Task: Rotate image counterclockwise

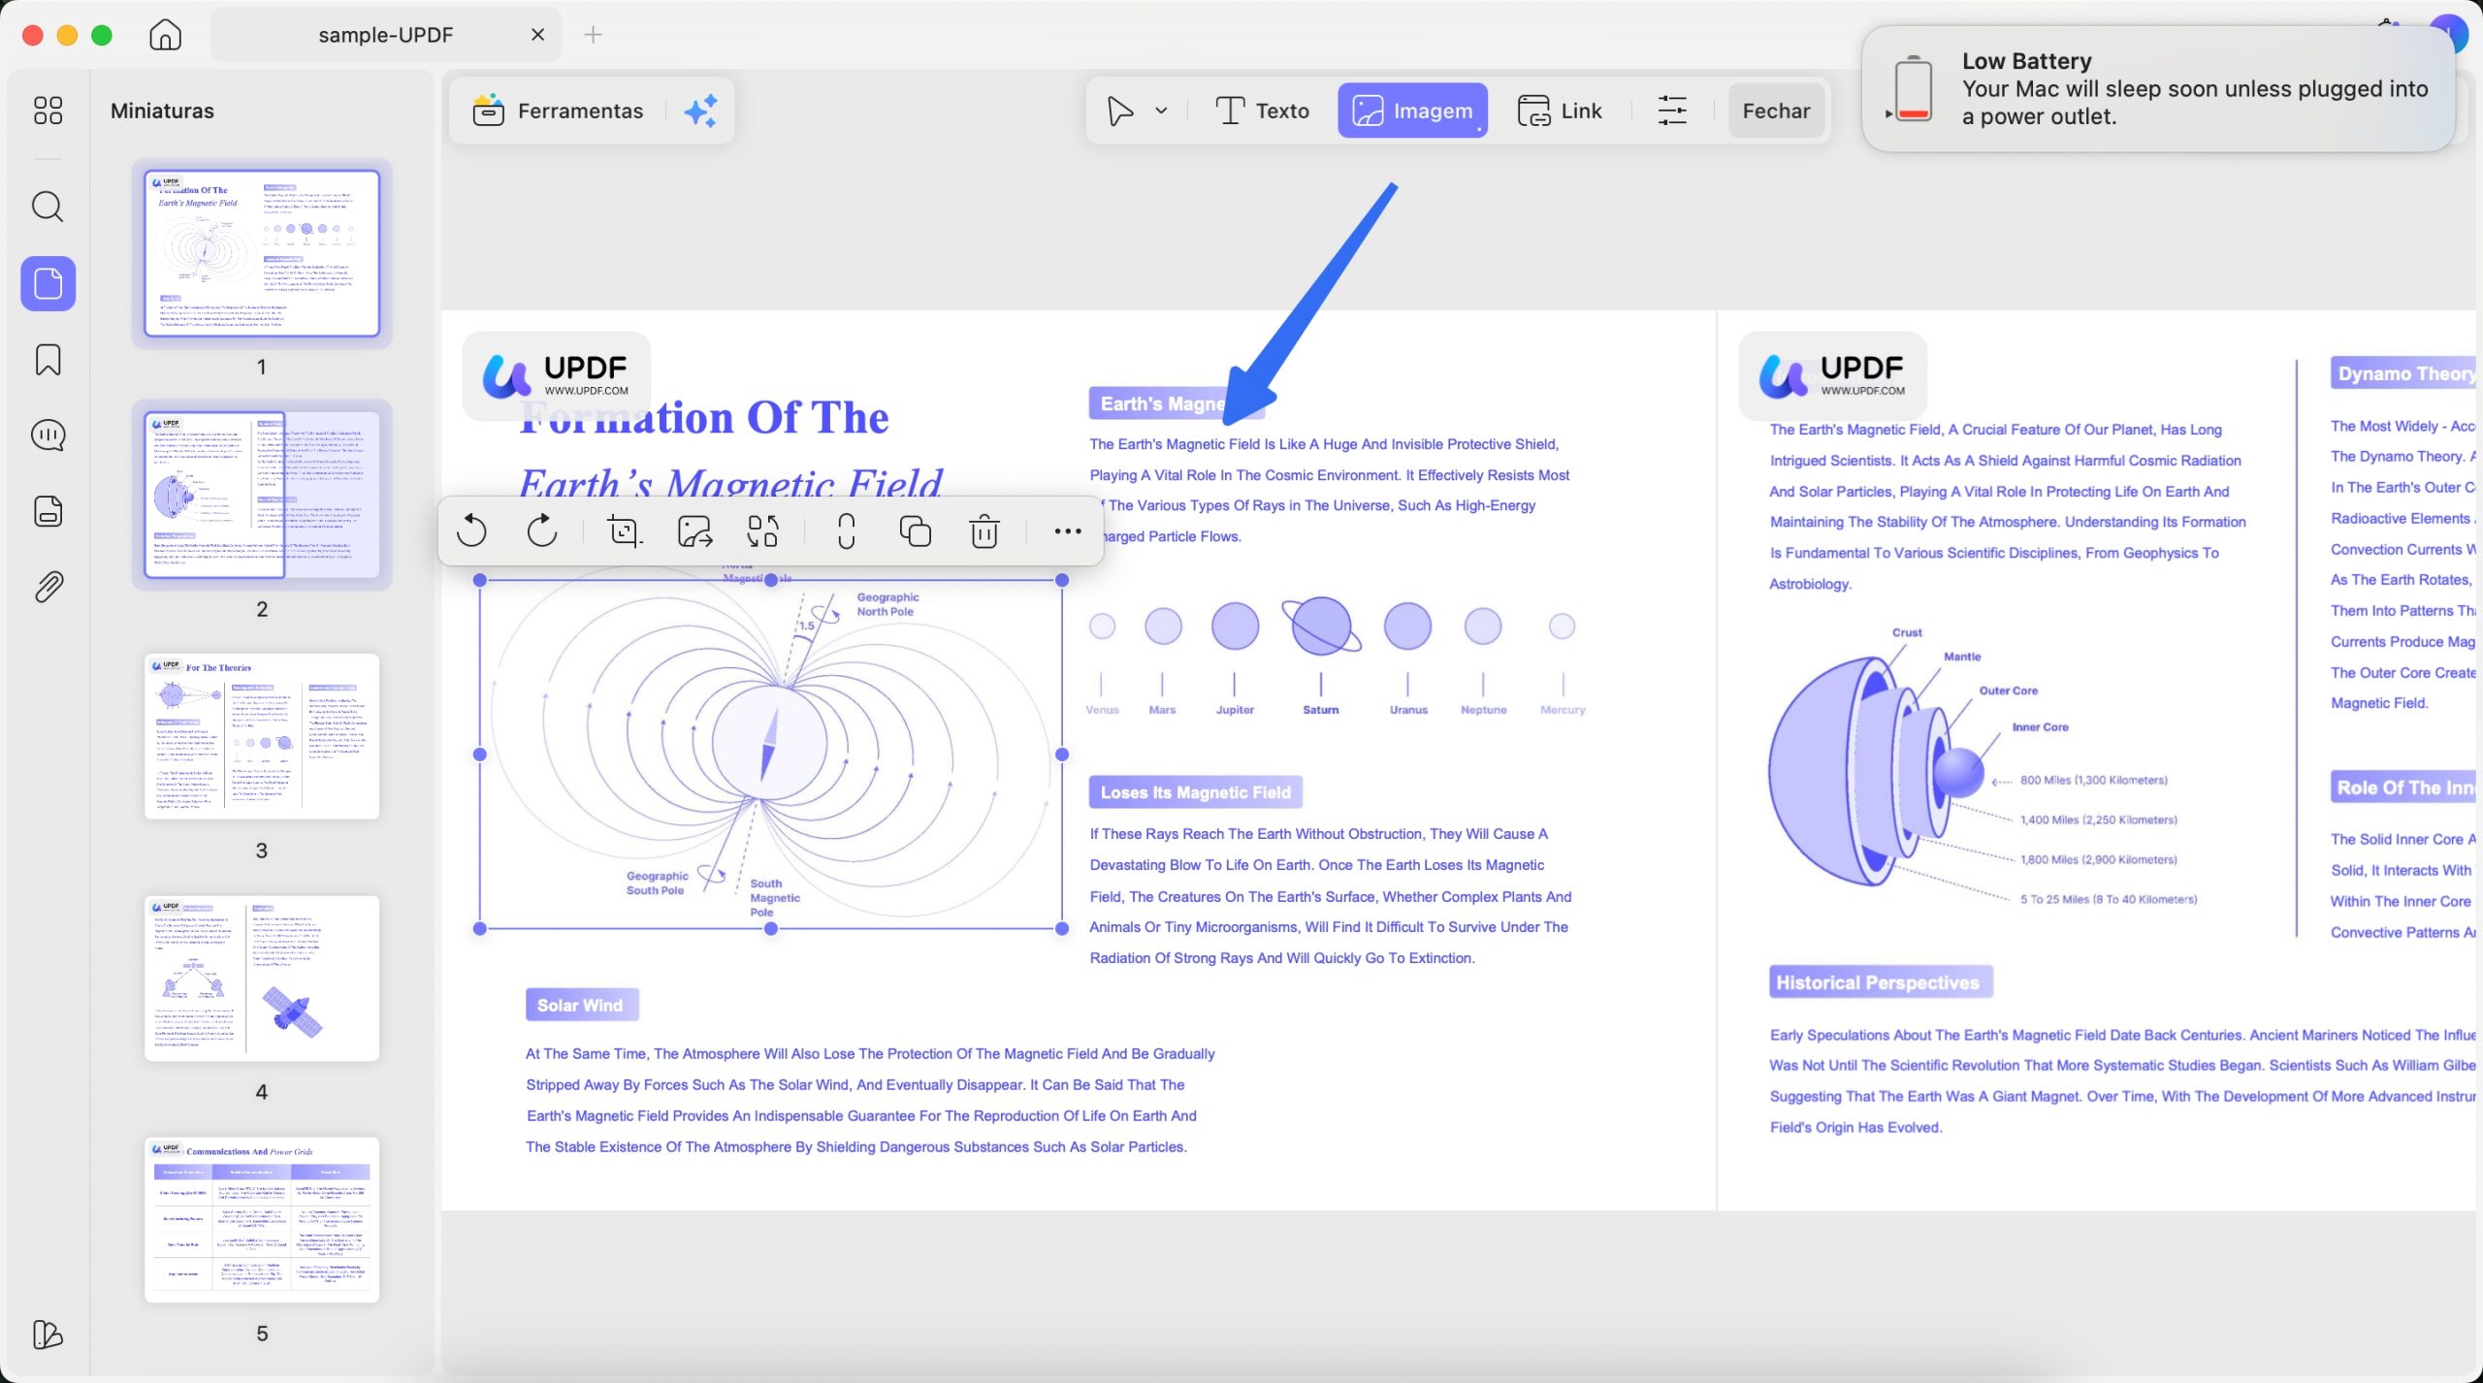Action: pyautogui.click(x=471, y=531)
